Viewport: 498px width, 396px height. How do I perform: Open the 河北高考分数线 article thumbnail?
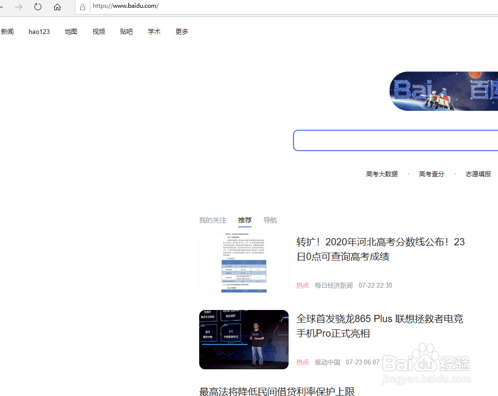point(244,263)
